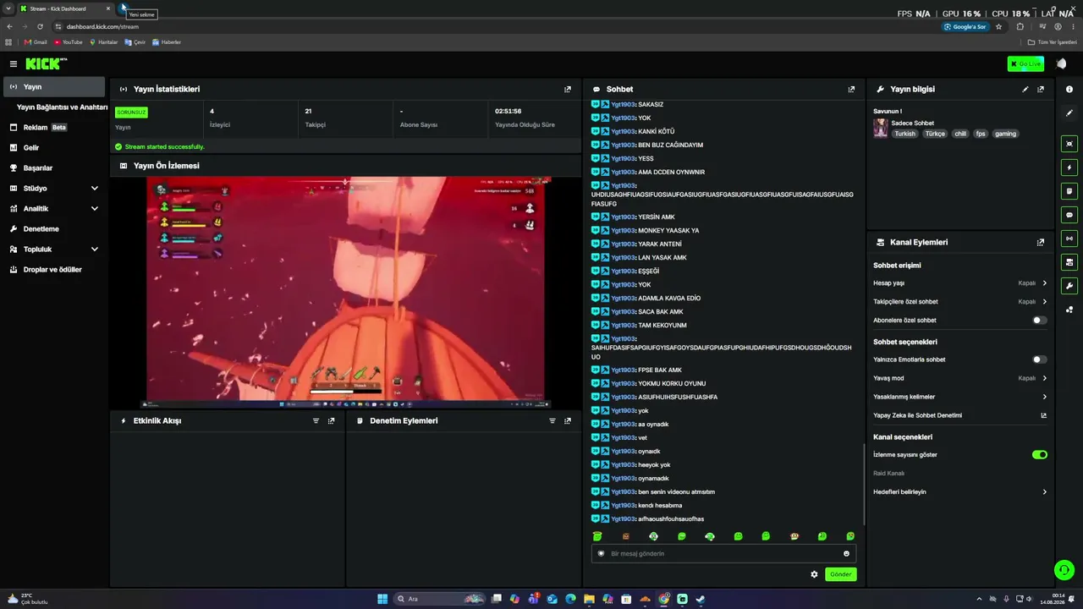Click the Turkish stream tag
1083x609 pixels.
pyautogui.click(x=905, y=134)
